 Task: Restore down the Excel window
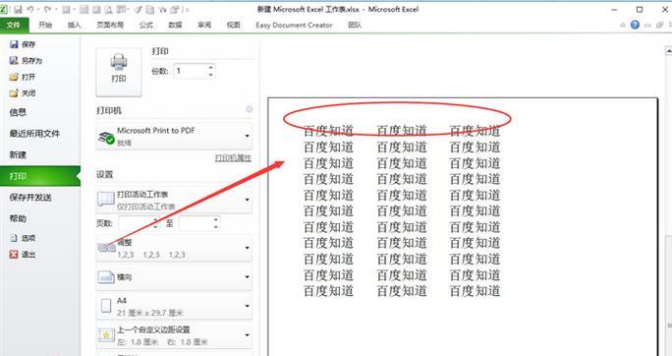click(x=640, y=9)
